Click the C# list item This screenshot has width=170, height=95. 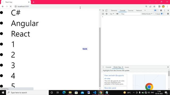click(x=16, y=13)
